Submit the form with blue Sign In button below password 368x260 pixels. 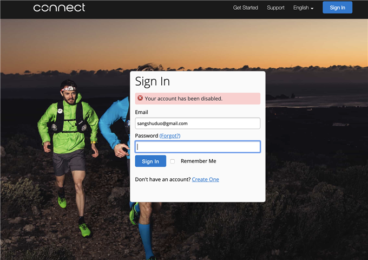(x=150, y=161)
